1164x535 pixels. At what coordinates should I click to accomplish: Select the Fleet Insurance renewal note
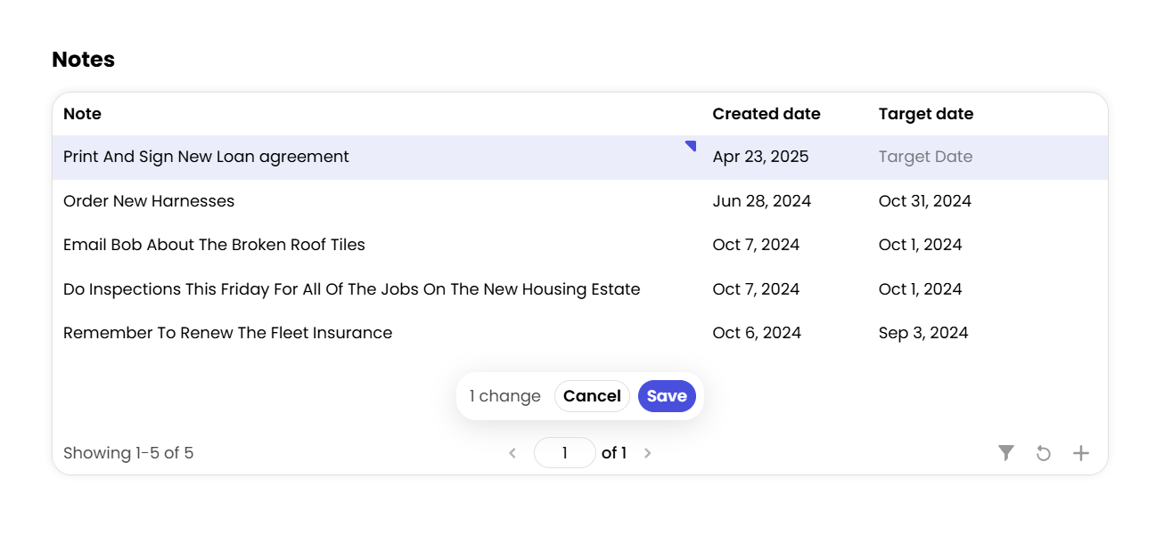(227, 333)
